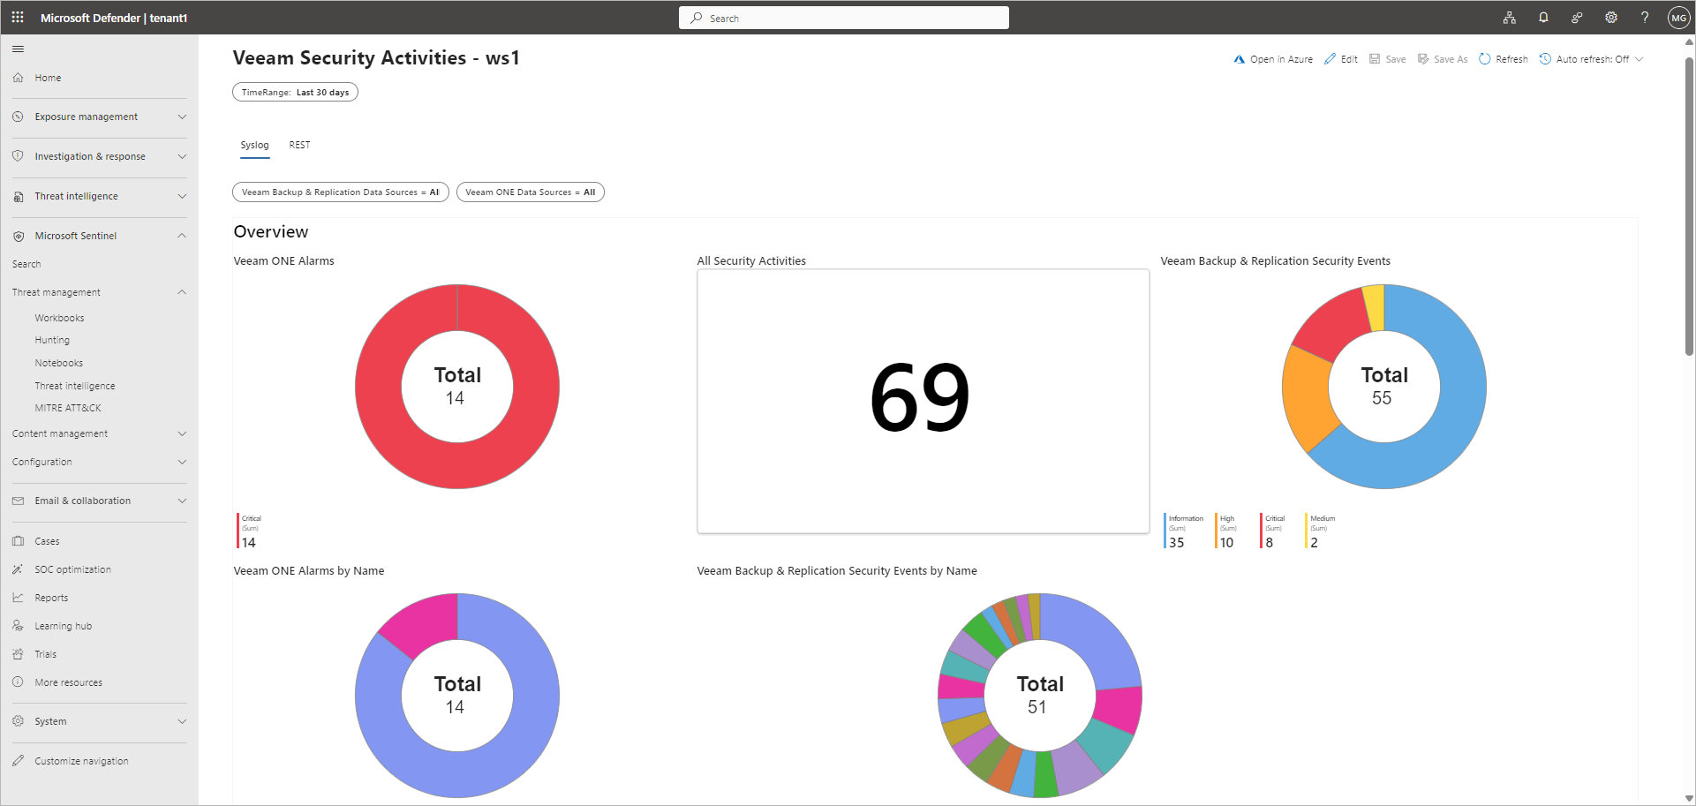Click the Threat intelligence icon

(18, 196)
